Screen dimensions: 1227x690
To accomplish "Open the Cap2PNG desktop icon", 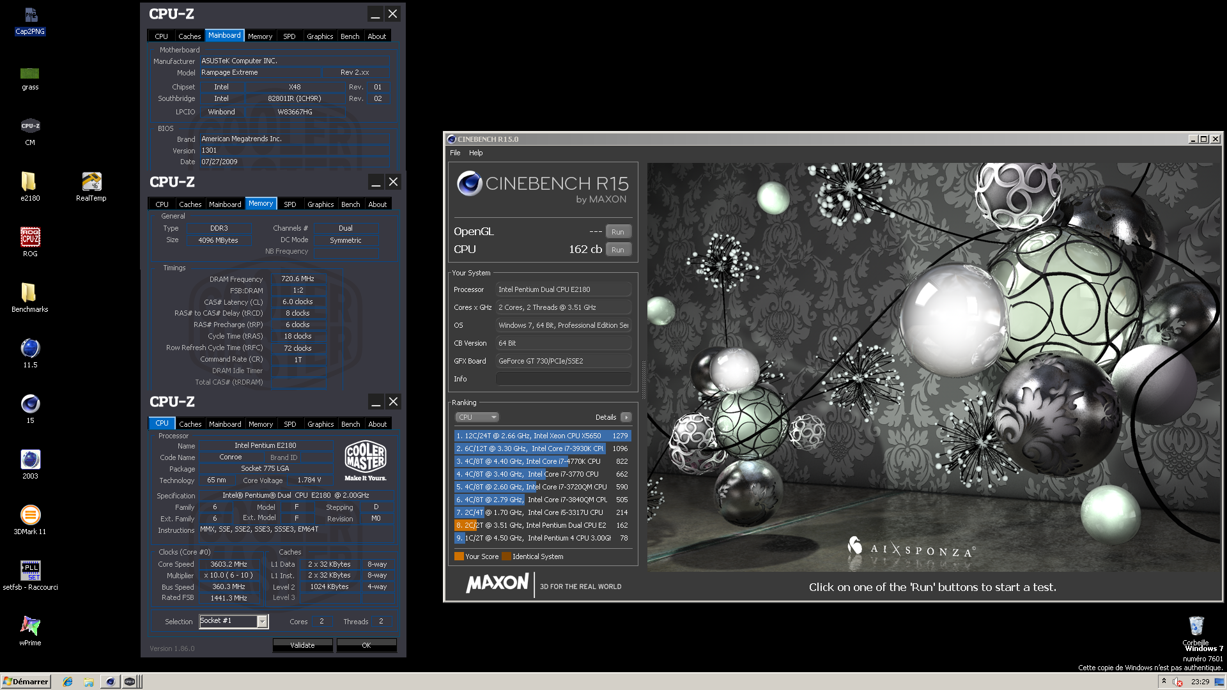I will (30, 20).
